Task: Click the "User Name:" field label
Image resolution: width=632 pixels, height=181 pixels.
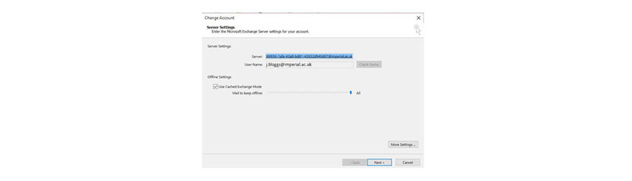Action: pos(253,65)
